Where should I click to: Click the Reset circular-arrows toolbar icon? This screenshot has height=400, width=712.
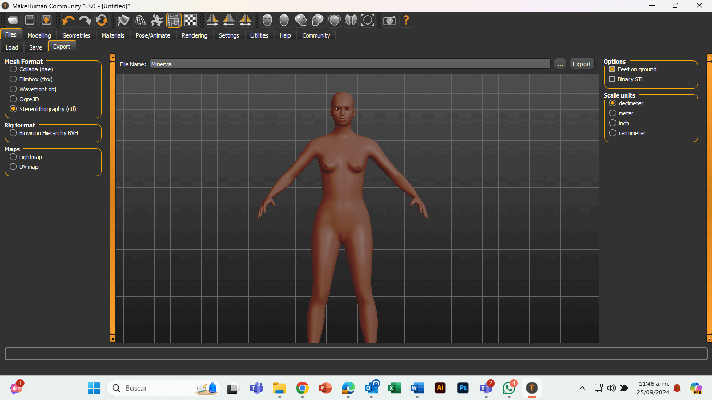102,20
